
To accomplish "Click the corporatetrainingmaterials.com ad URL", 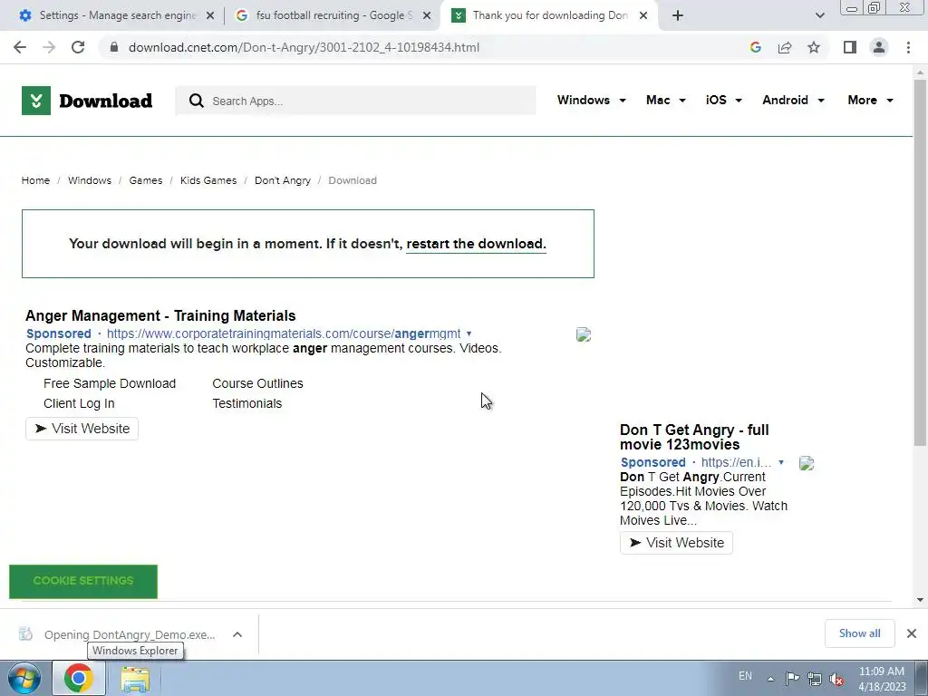I will point(284,333).
